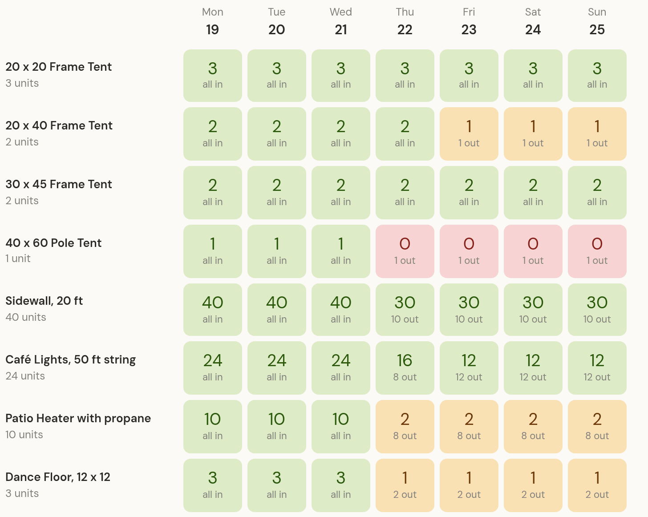Click Dance Floor Sunday cell with 2 out
648x517 pixels.
[597, 485]
